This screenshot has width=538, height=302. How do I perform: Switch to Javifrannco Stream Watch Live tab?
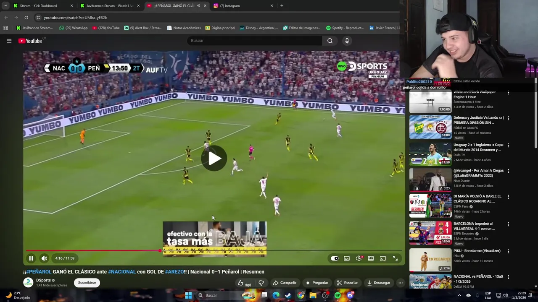[x=109, y=6]
